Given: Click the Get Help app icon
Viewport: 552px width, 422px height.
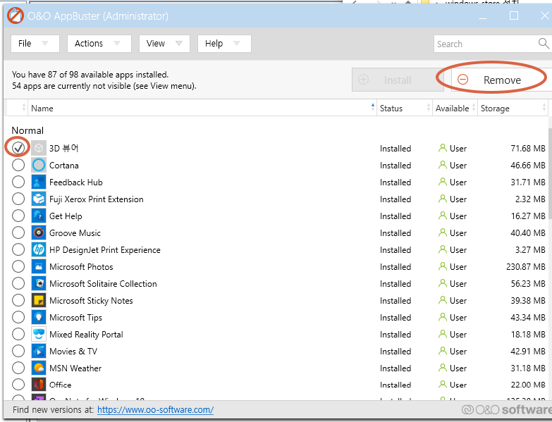Looking at the screenshot, I should click(x=39, y=216).
